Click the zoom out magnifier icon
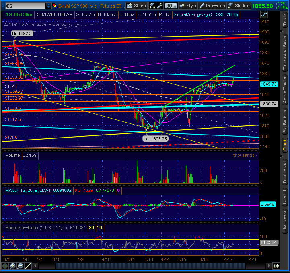The height and width of the screenshot is (273, 290). tap(21, 266)
